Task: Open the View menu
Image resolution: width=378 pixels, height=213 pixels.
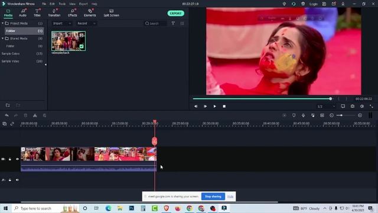Action: [72, 4]
